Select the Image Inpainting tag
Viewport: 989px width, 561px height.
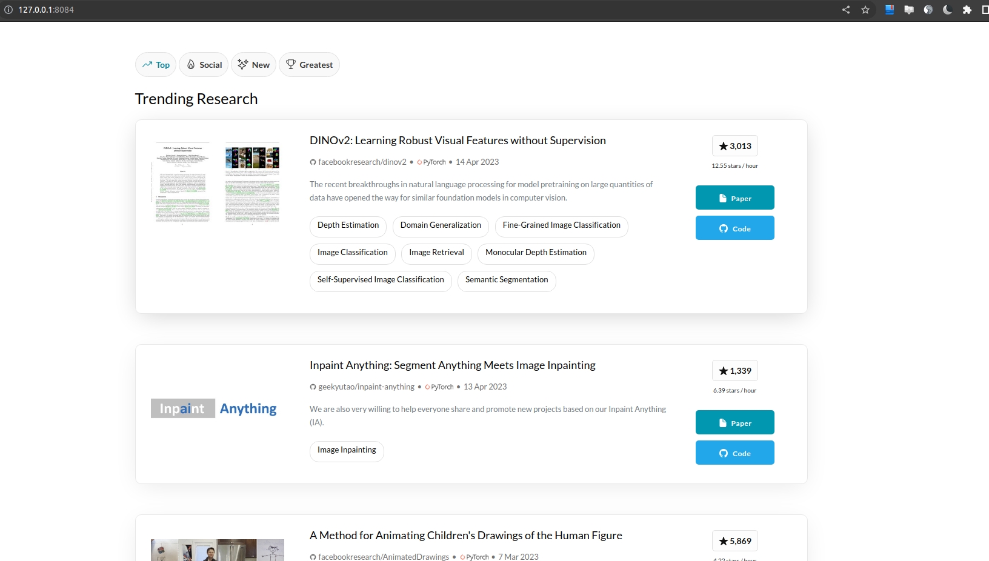pyautogui.click(x=347, y=450)
